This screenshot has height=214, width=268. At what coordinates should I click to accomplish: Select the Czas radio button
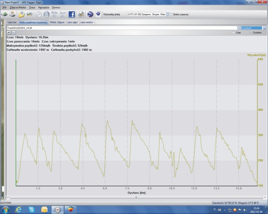(233, 32)
